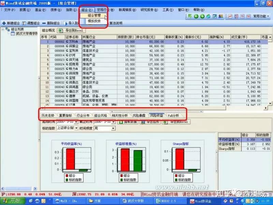Open the 起始时间 date dropdown
The width and height of the screenshot is (273, 205).
(76, 122)
